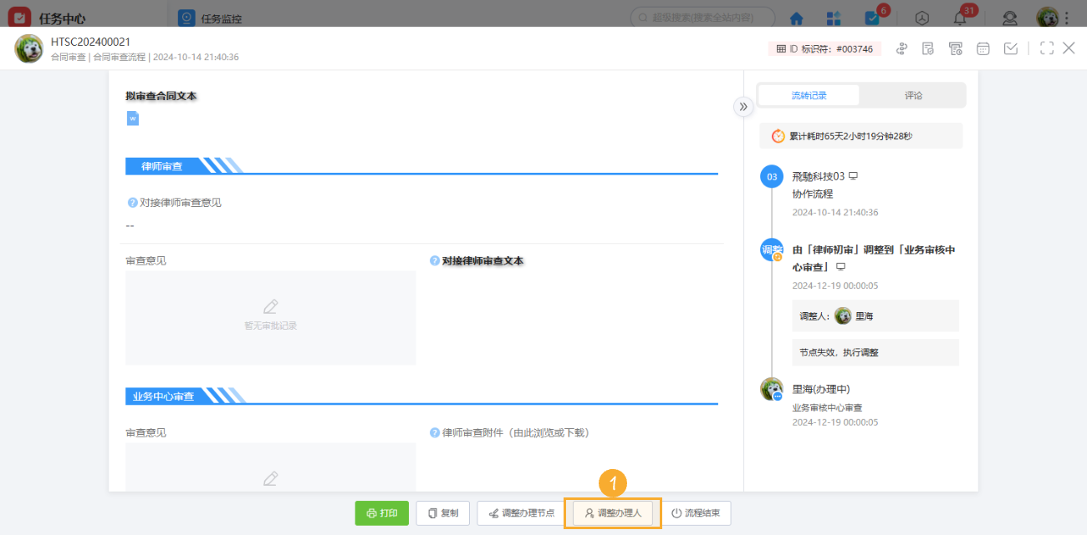The width and height of the screenshot is (1087, 535).
Task: Open the document approval record icon
Action: [x=928, y=48]
